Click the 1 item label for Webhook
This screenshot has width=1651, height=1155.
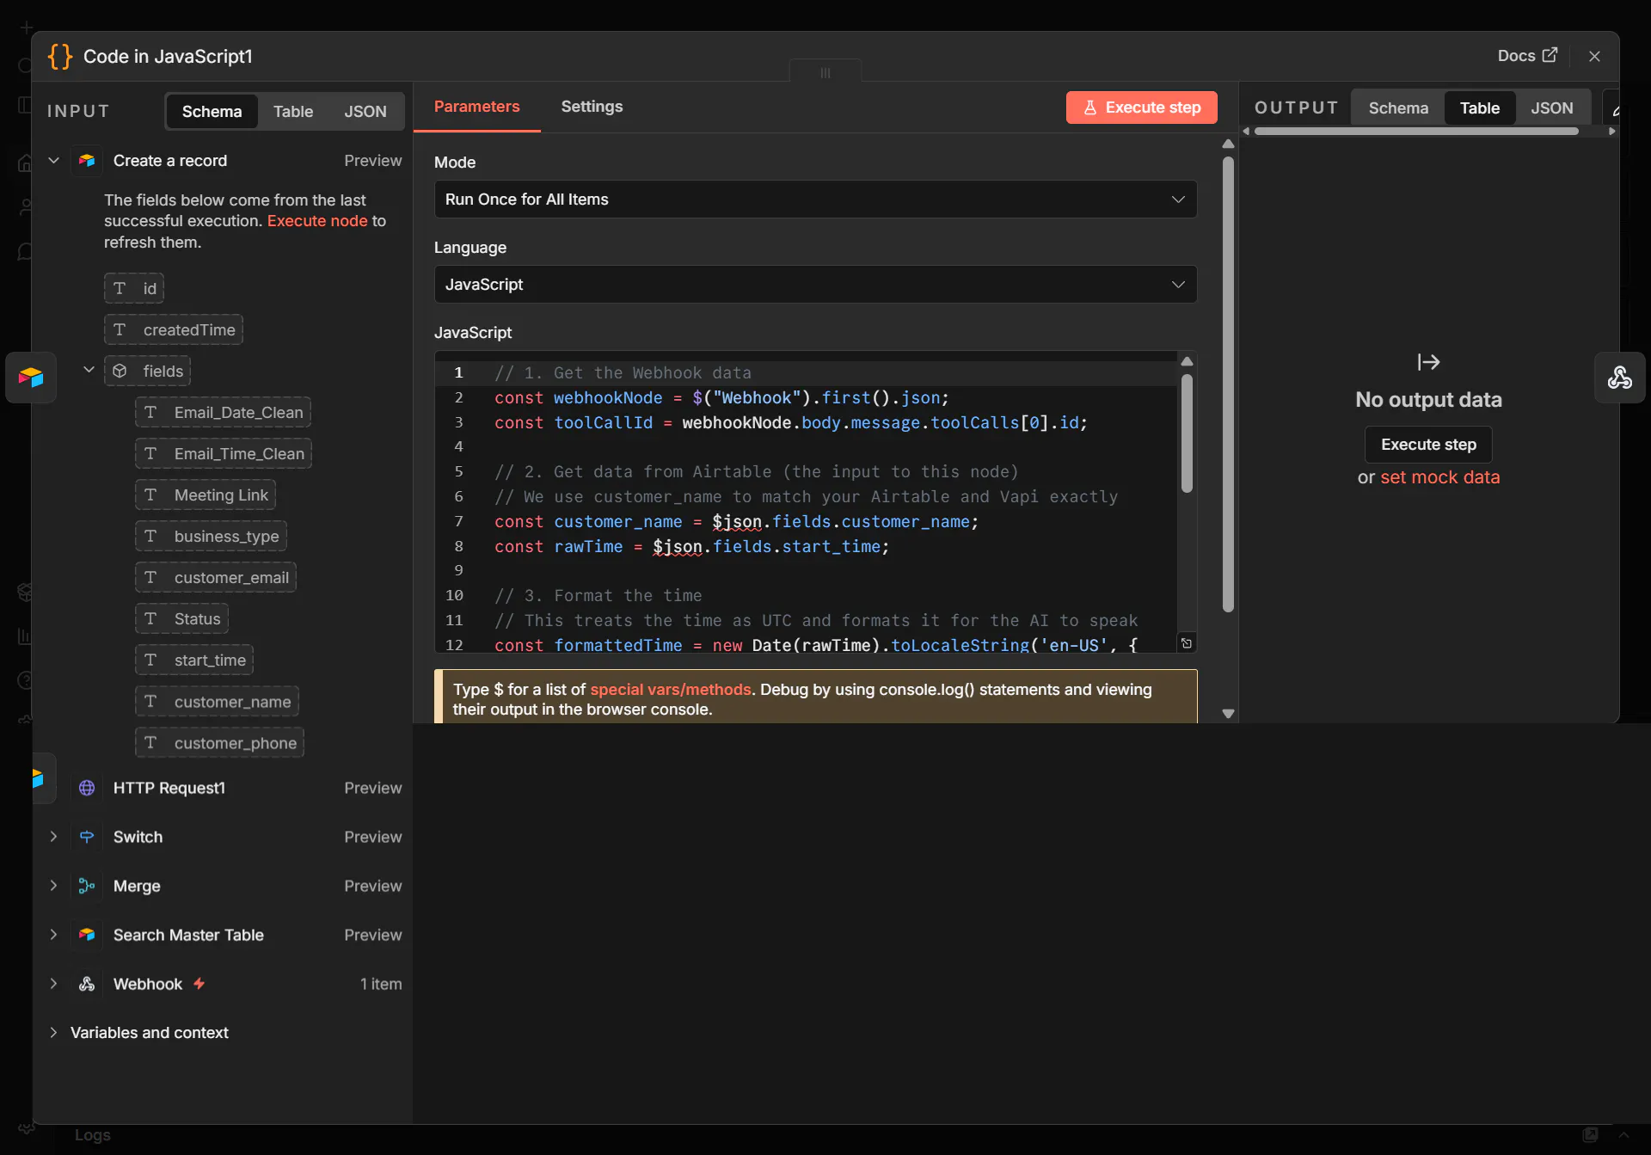pos(380,984)
